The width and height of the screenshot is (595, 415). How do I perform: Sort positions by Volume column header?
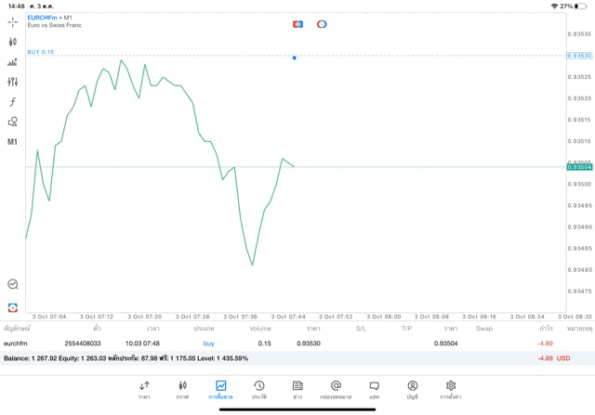click(260, 329)
